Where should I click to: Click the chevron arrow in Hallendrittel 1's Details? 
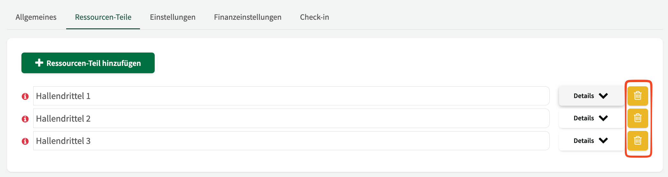(603, 96)
